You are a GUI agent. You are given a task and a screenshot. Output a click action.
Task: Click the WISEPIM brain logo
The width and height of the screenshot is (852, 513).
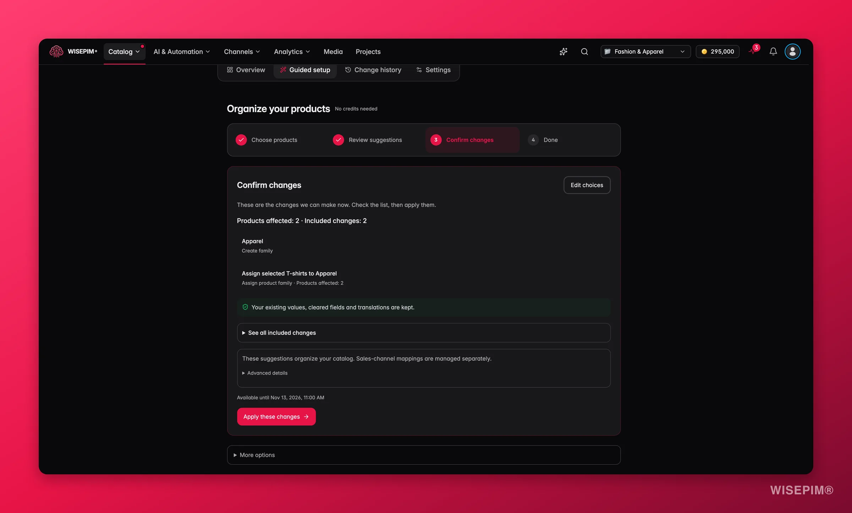(x=56, y=51)
